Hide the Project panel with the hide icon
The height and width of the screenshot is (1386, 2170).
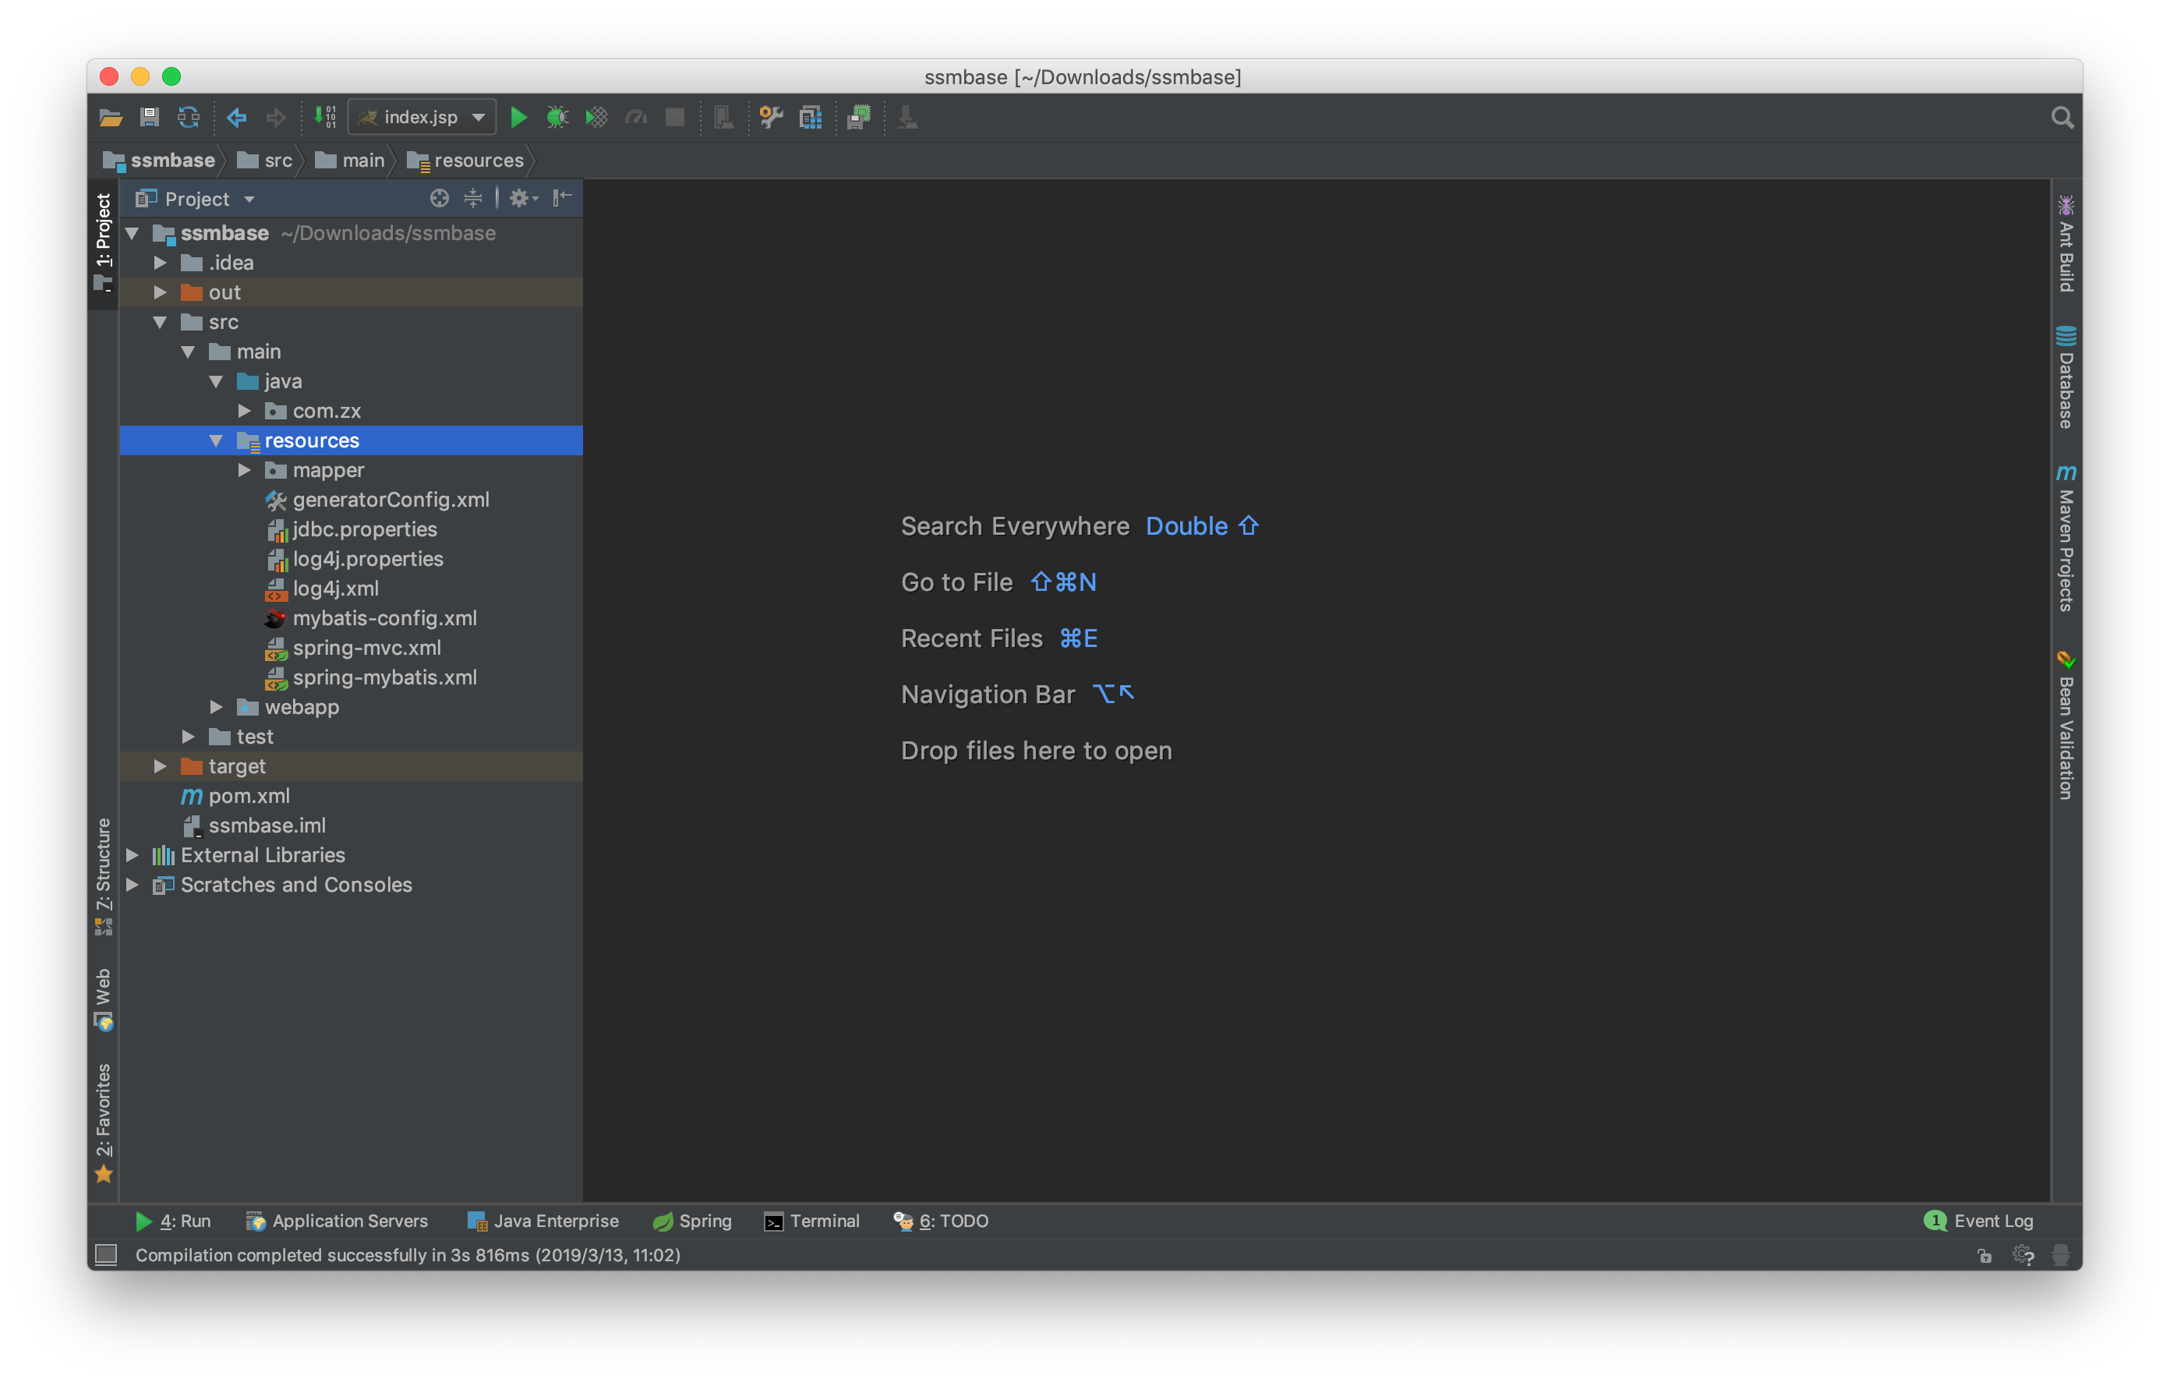(562, 198)
